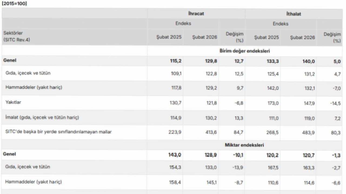The height and width of the screenshot is (194, 346).
Task: Select the SITC'de başka bir yerde sınıflandırılamayan mallar label
Action: pos(58,132)
